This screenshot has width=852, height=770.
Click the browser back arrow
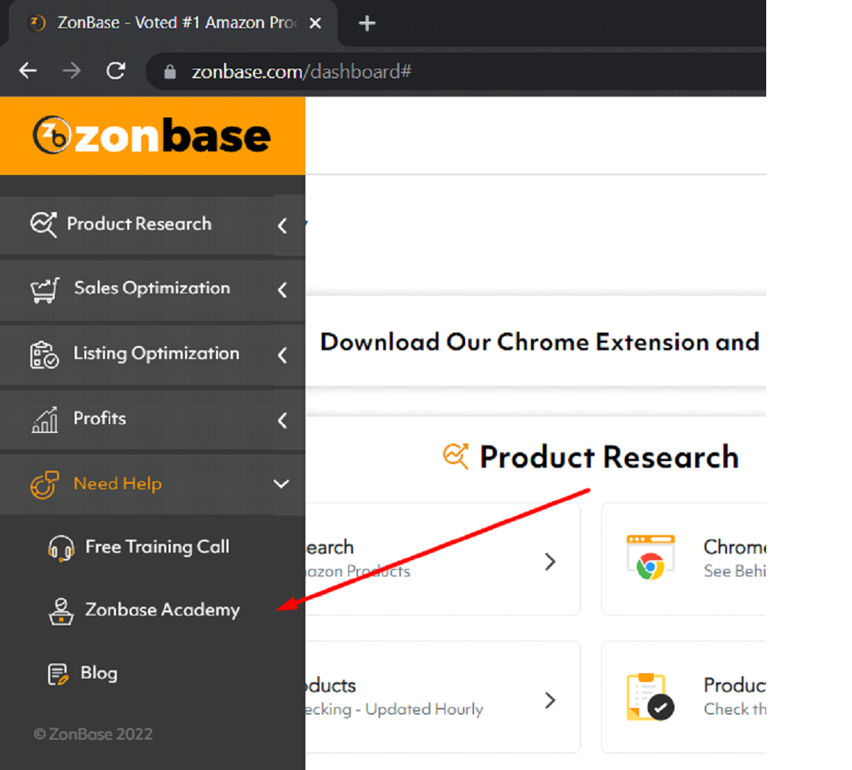click(x=27, y=71)
